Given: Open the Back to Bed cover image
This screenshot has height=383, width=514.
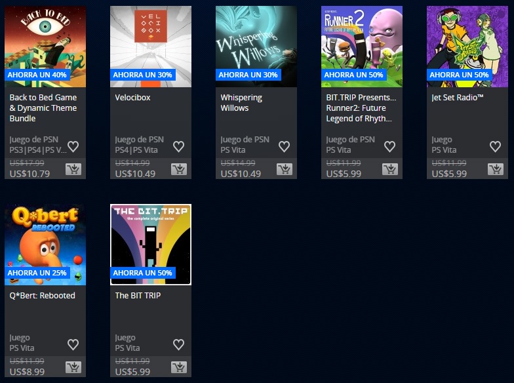Looking at the screenshot, I should point(45,47).
